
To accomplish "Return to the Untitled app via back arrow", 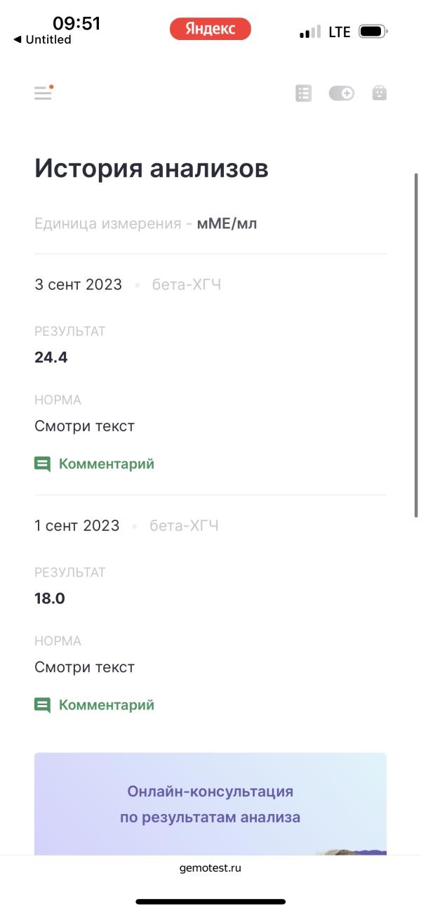I will [42, 39].
